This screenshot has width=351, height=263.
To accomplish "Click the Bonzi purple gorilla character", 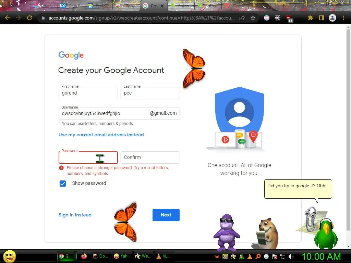I will pyautogui.click(x=227, y=232).
